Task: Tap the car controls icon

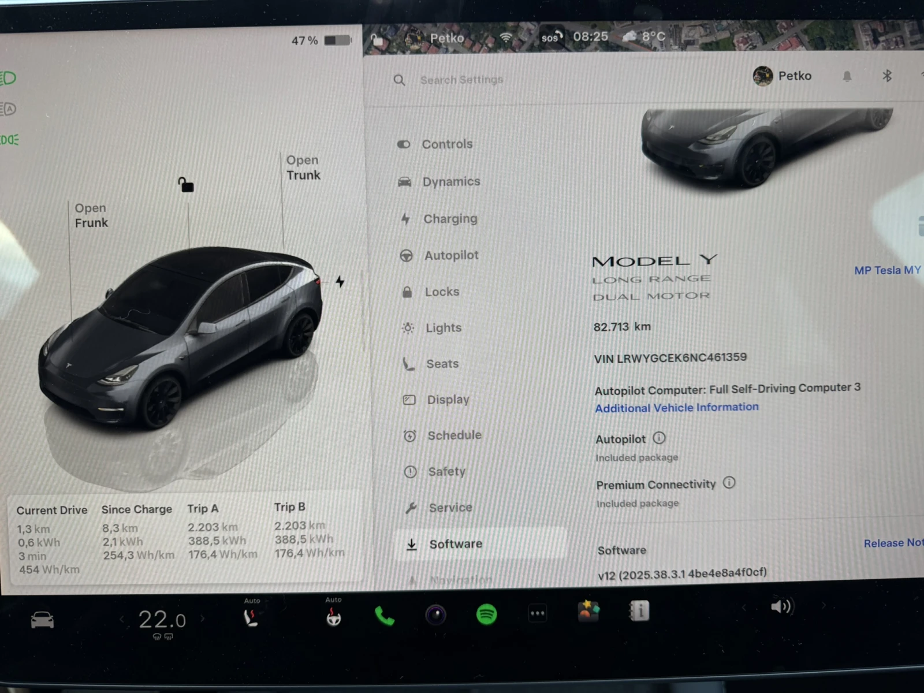Action: [x=42, y=621]
